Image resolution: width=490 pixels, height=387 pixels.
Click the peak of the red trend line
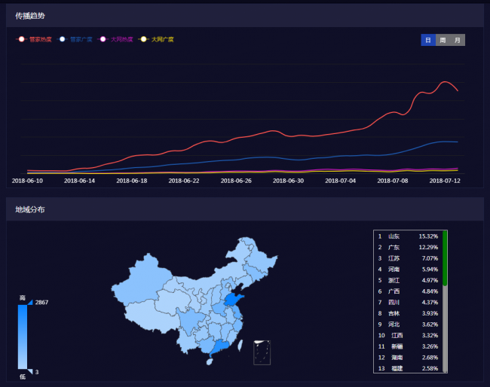tap(446, 81)
